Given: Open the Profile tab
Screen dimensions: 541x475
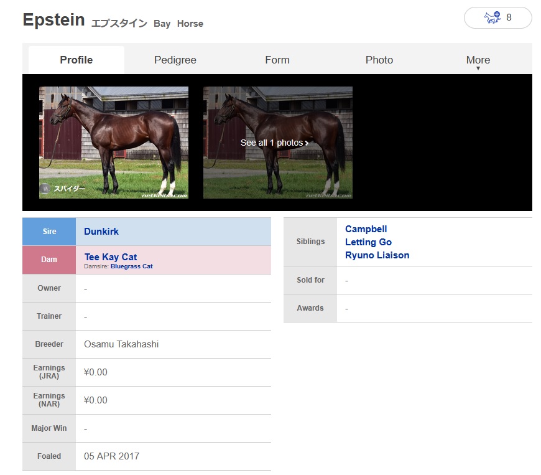Looking at the screenshot, I should [x=76, y=60].
